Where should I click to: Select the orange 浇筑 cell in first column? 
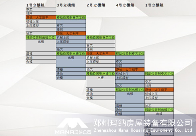pos(41,18)
